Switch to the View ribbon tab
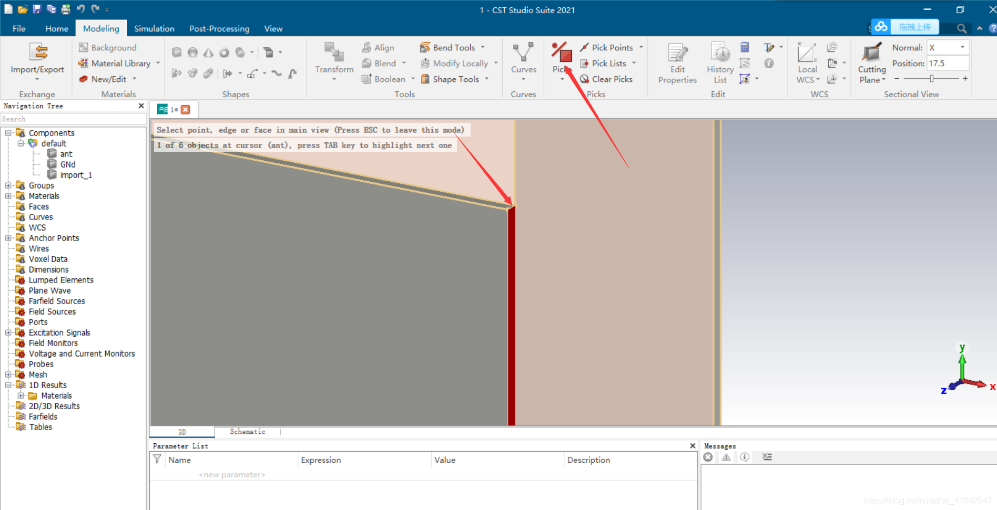 tap(273, 28)
